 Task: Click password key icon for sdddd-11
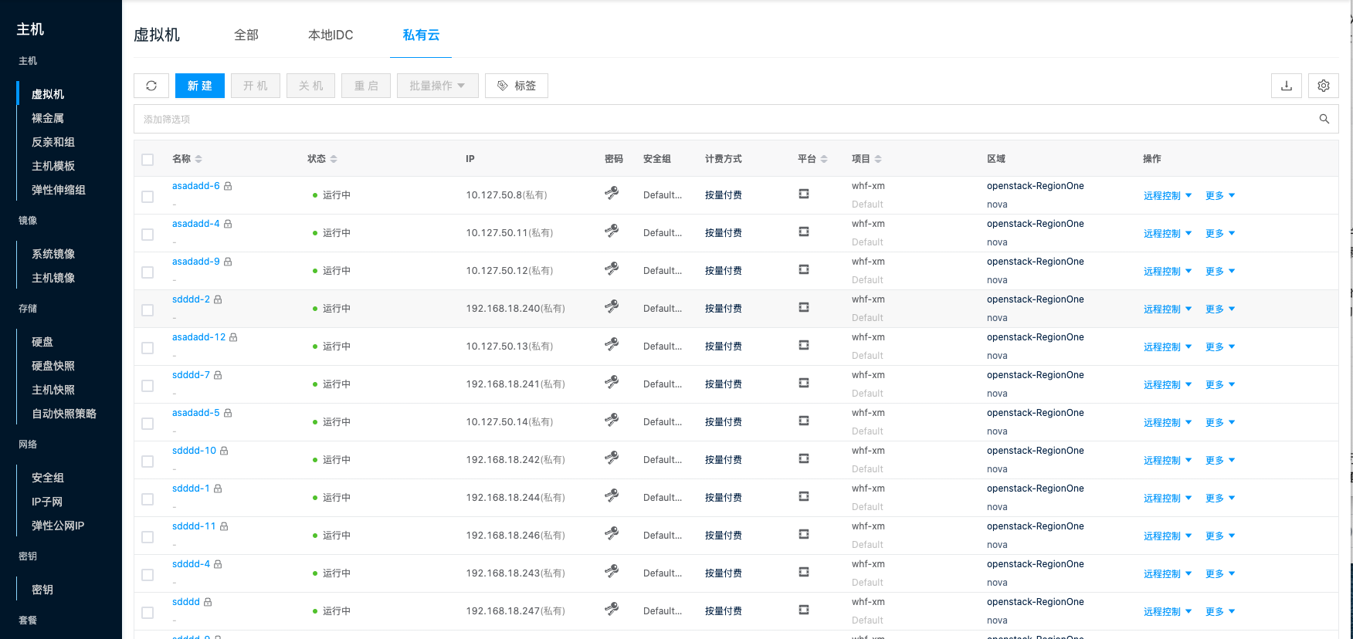coord(612,533)
